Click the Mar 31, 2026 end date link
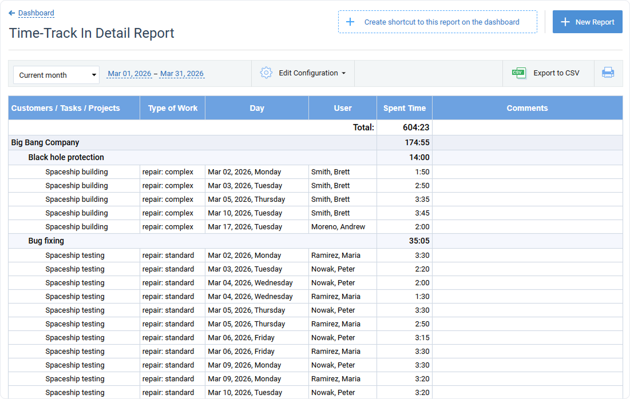630x399 pixels. (182, 73)
